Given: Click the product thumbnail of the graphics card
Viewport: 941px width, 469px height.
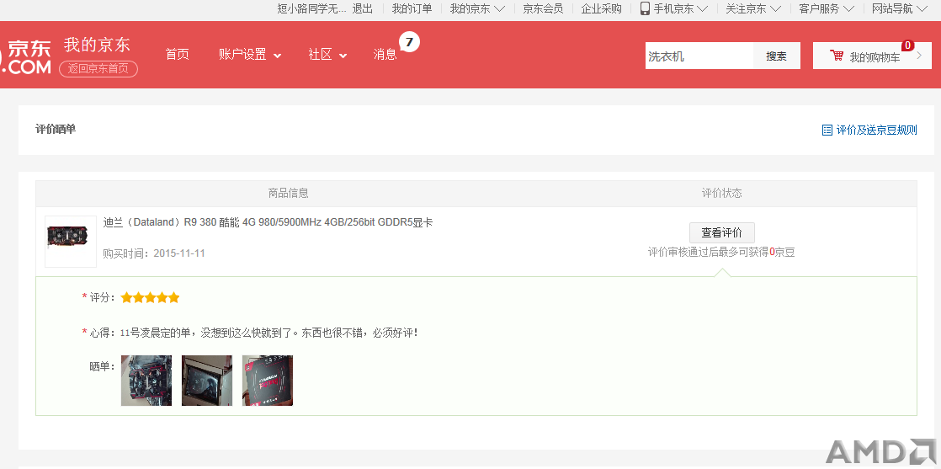Looking at the screenshot, I should pyautogui.click(x=70, y=242).
